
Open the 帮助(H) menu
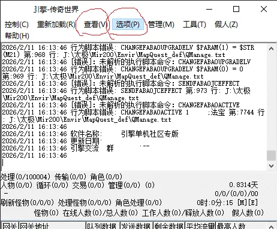click(x=17, y=35)
